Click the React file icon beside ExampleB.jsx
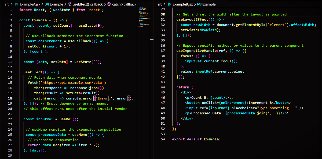The image size is (322, 159). (169, 4)
